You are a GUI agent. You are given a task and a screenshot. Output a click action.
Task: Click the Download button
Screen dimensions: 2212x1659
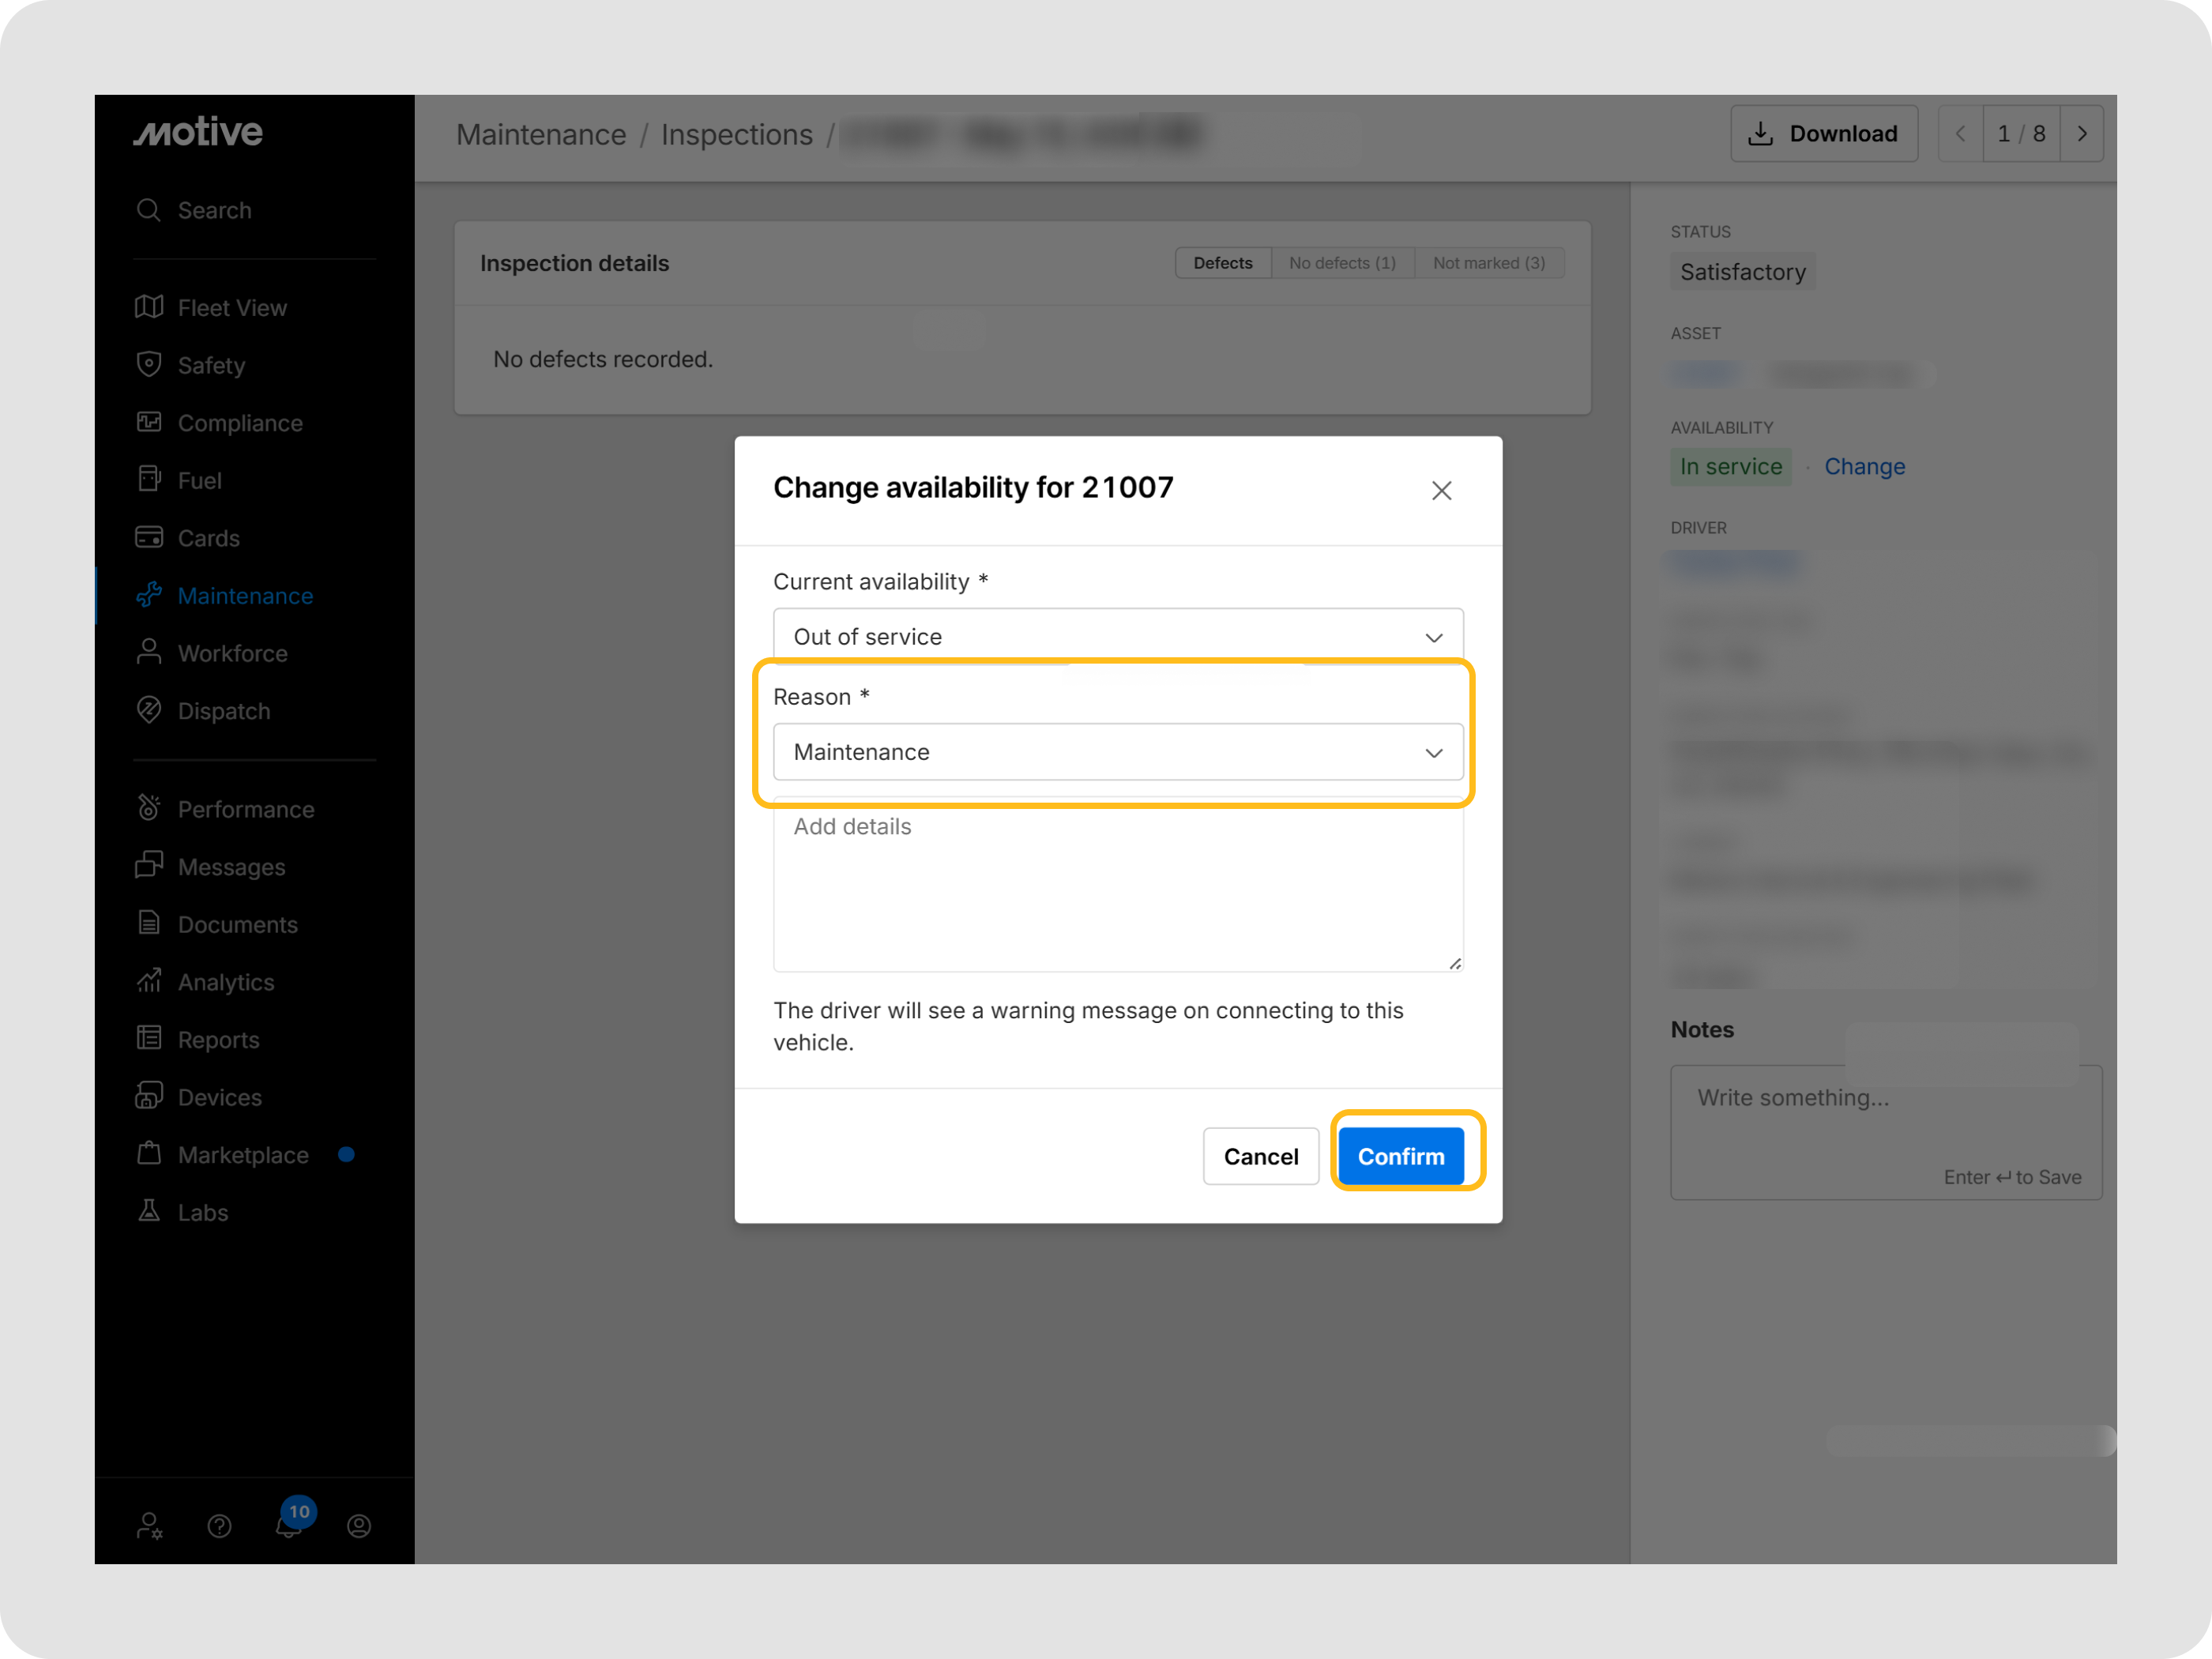point(1824,134)
